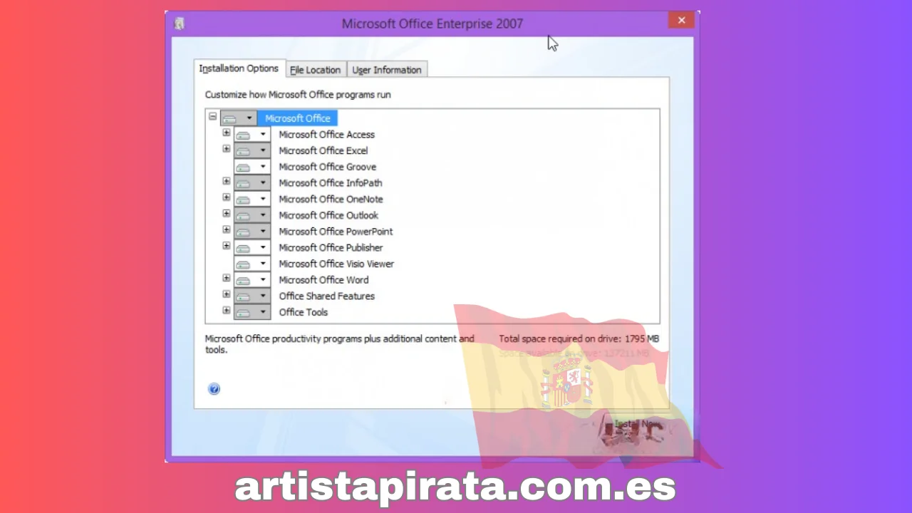Expand the Microsoft Office Publisher node
Screen dimensions: 912x513
pyautogui.click(x=227, y=246)
